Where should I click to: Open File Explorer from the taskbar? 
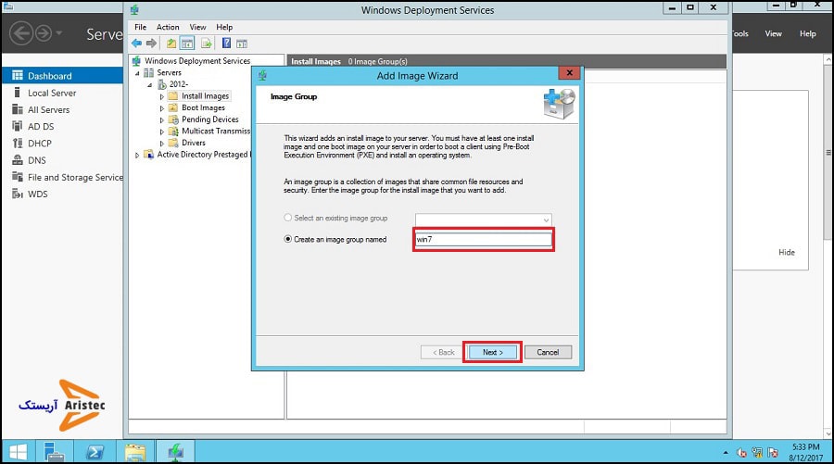[x=135, y=452]
